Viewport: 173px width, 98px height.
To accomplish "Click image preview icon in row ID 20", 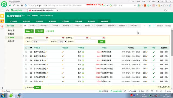I will 83,77.
